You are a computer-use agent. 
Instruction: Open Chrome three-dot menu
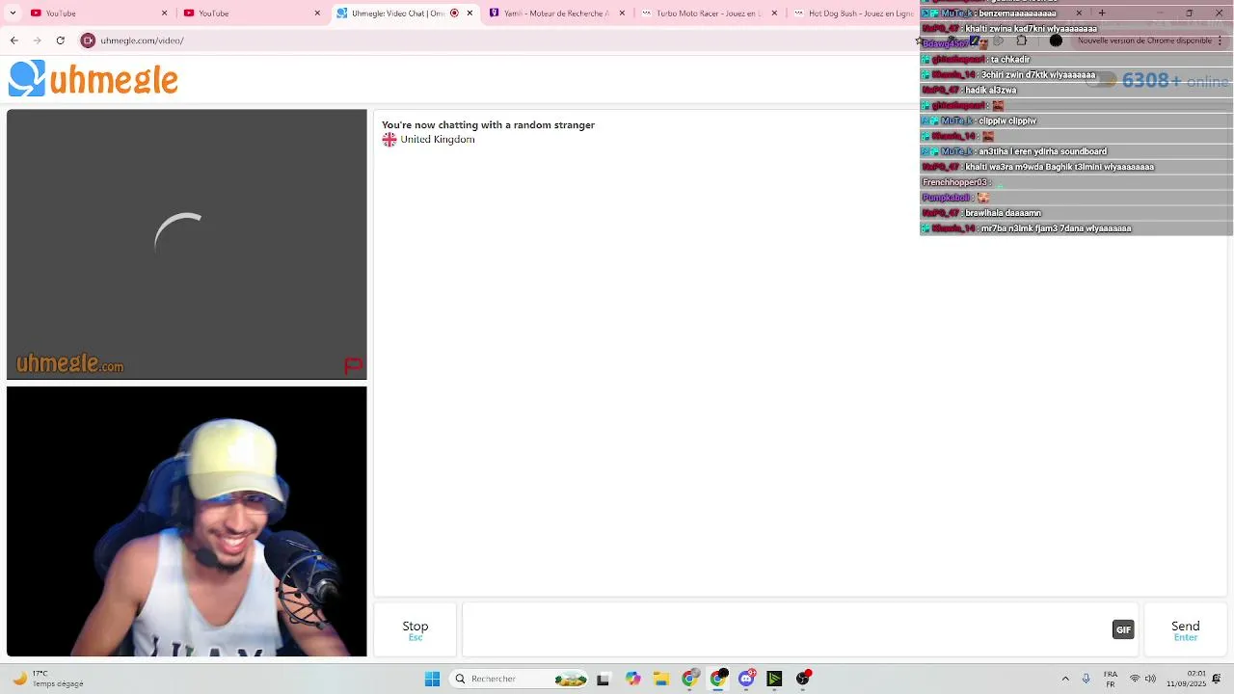coord(1220,40)
